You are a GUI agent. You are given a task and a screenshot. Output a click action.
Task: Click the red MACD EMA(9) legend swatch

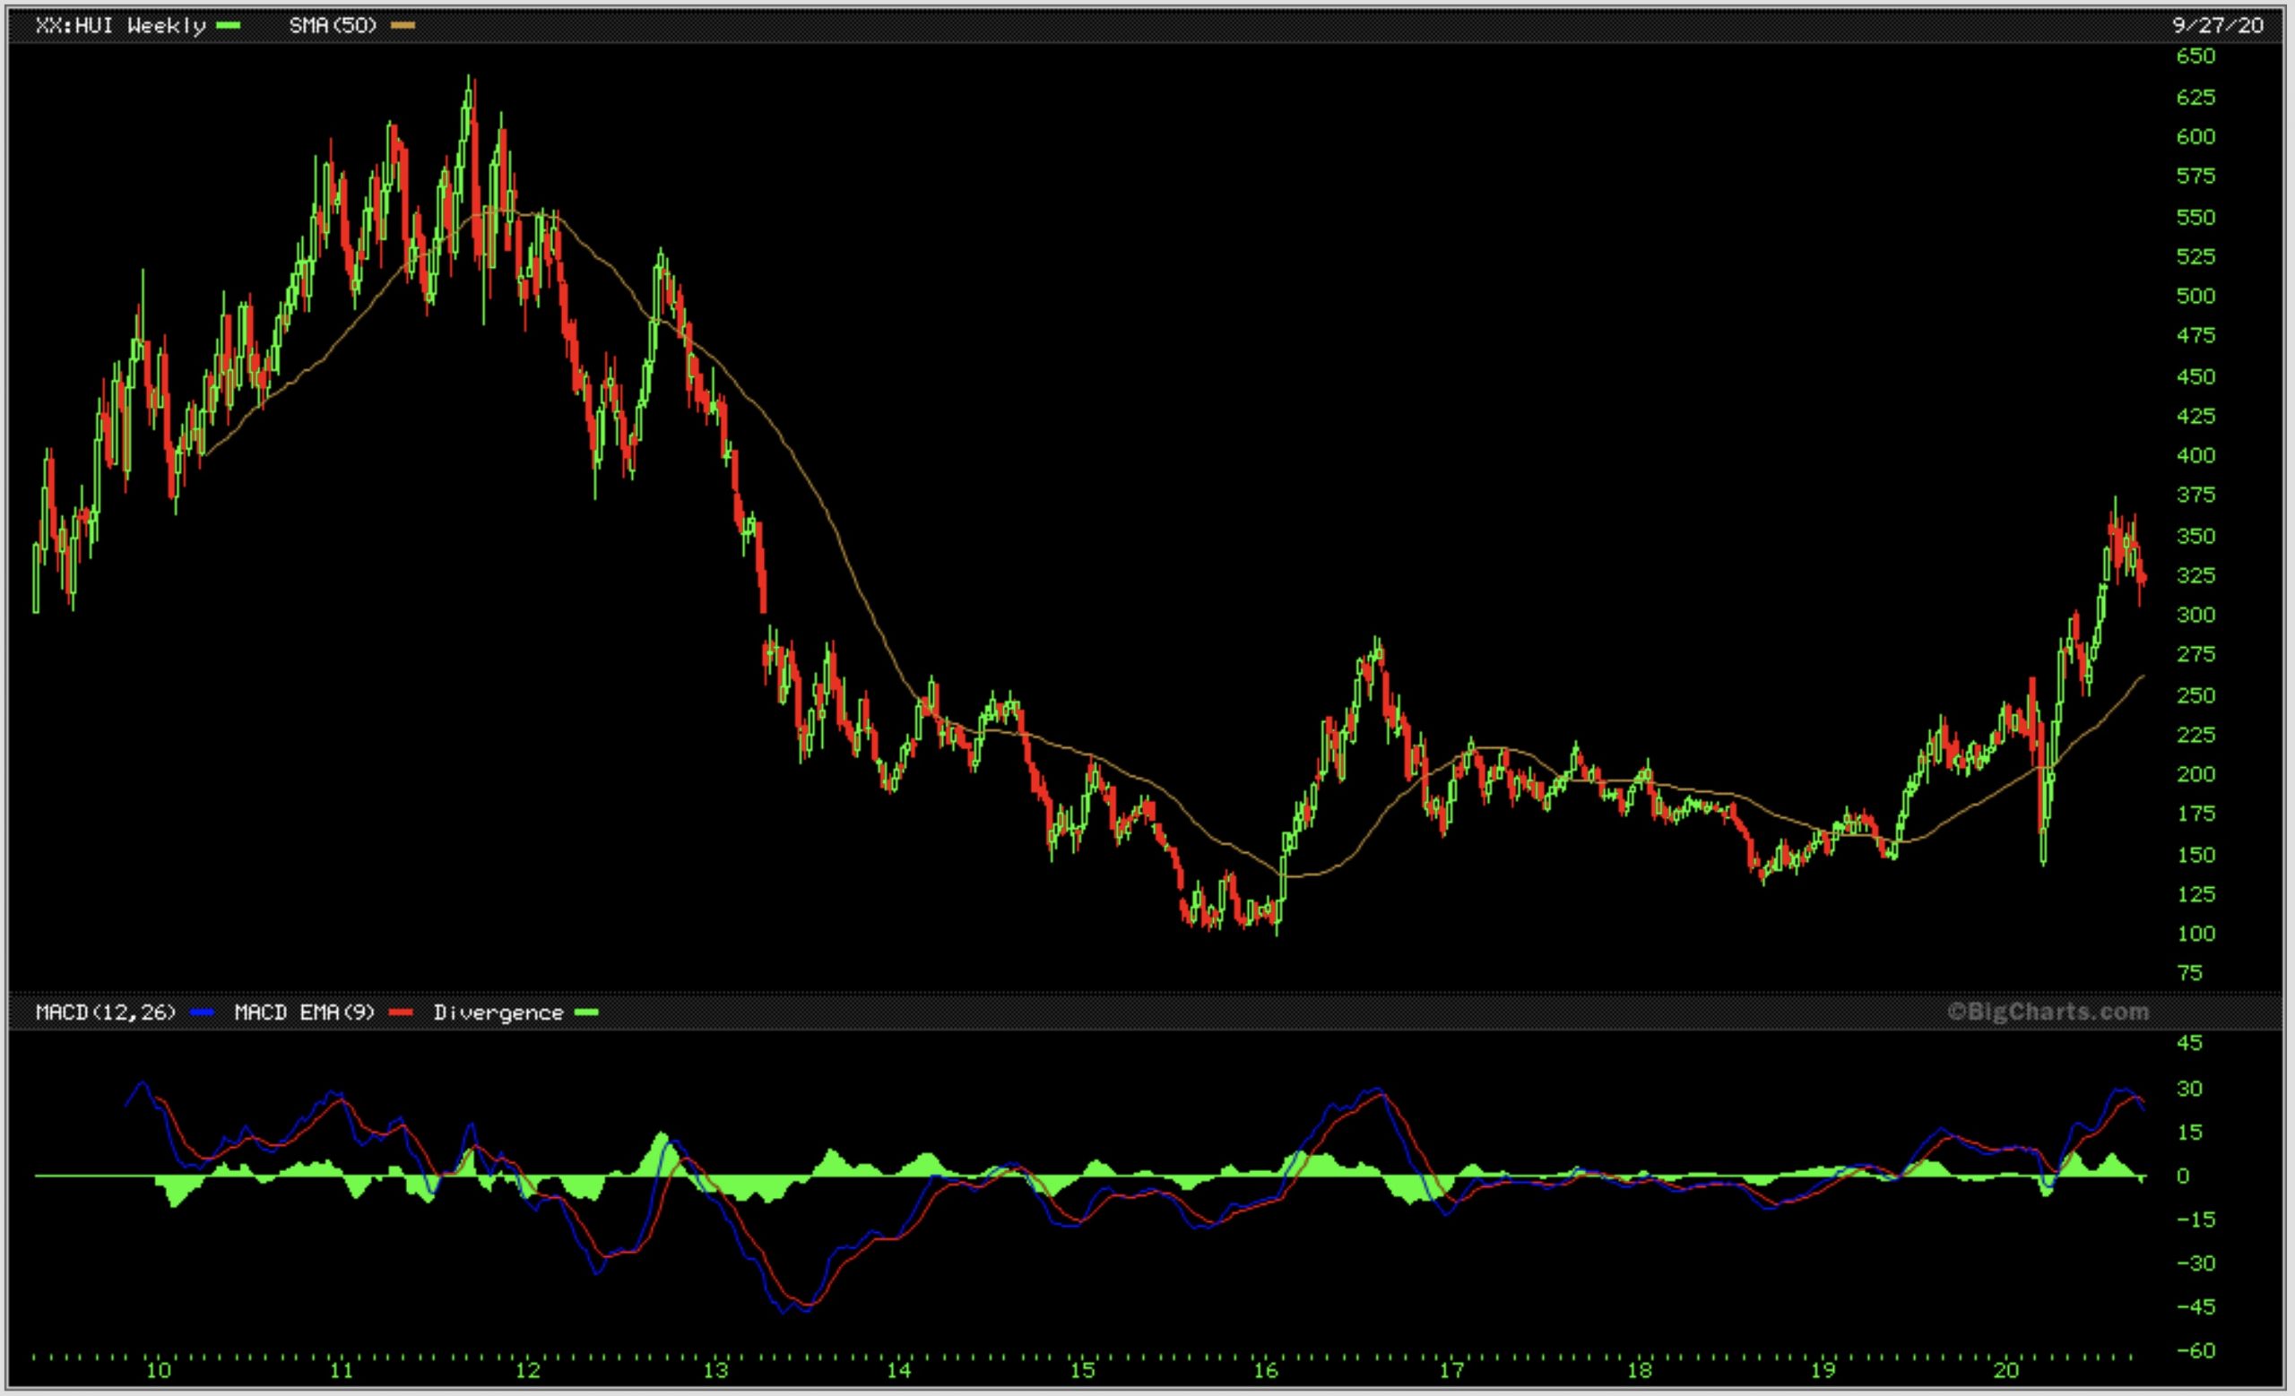click(x=401, y=1013)
